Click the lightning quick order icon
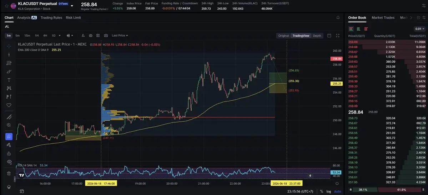This screenshot has width=428, height=195. tap(310, 176)
